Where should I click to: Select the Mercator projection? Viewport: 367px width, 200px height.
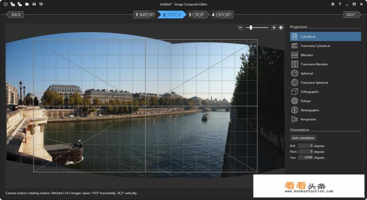pos(307,55)
